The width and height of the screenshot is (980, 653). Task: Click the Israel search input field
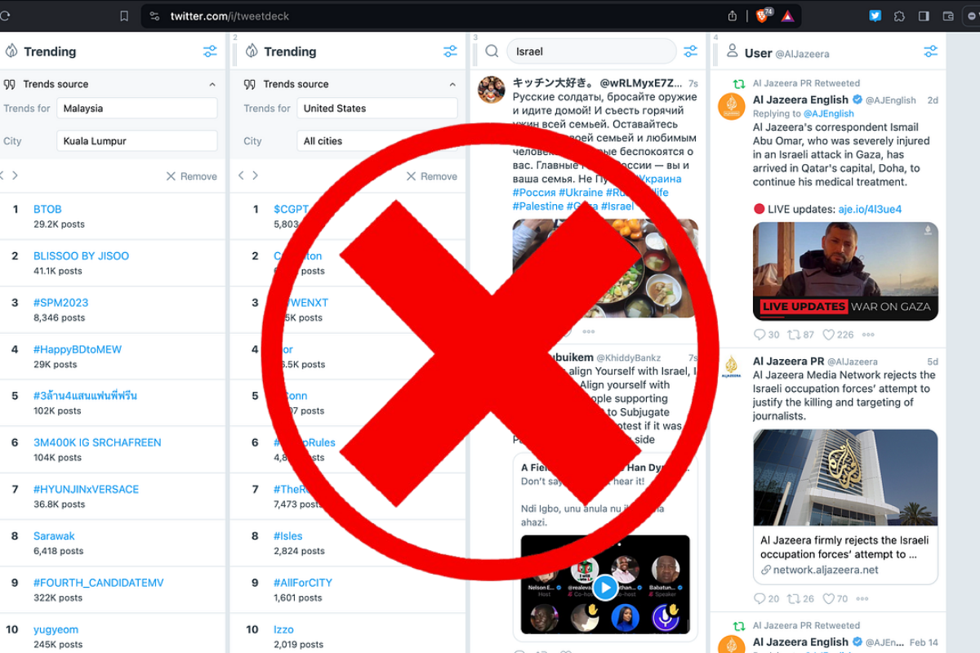click(591, 51)
